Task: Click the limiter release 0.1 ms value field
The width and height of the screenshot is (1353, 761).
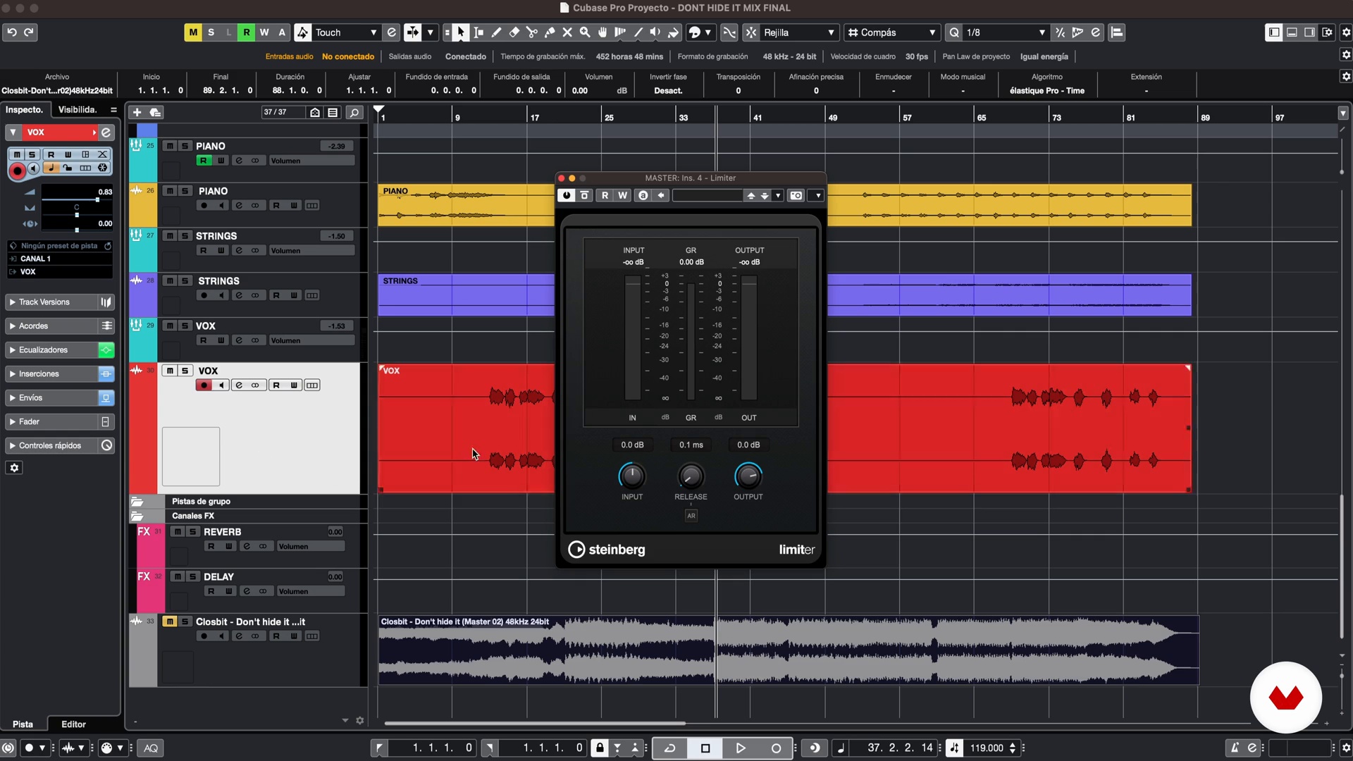Action: [x=691, y=445]
